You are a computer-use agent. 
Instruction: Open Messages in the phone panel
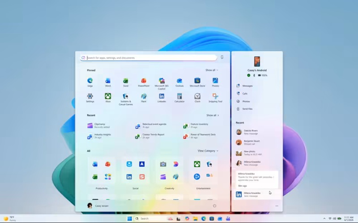(244, 86)
